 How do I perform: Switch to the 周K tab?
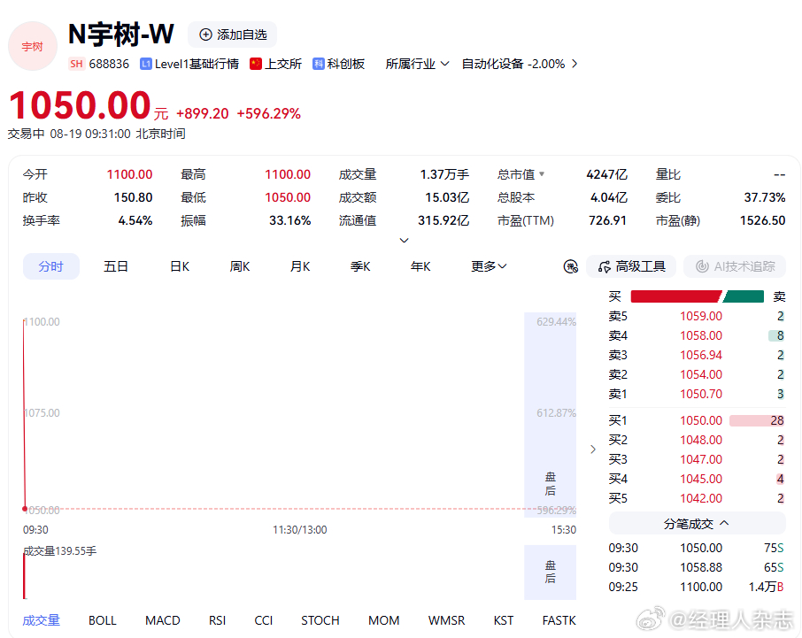click(x=239, y=266)
